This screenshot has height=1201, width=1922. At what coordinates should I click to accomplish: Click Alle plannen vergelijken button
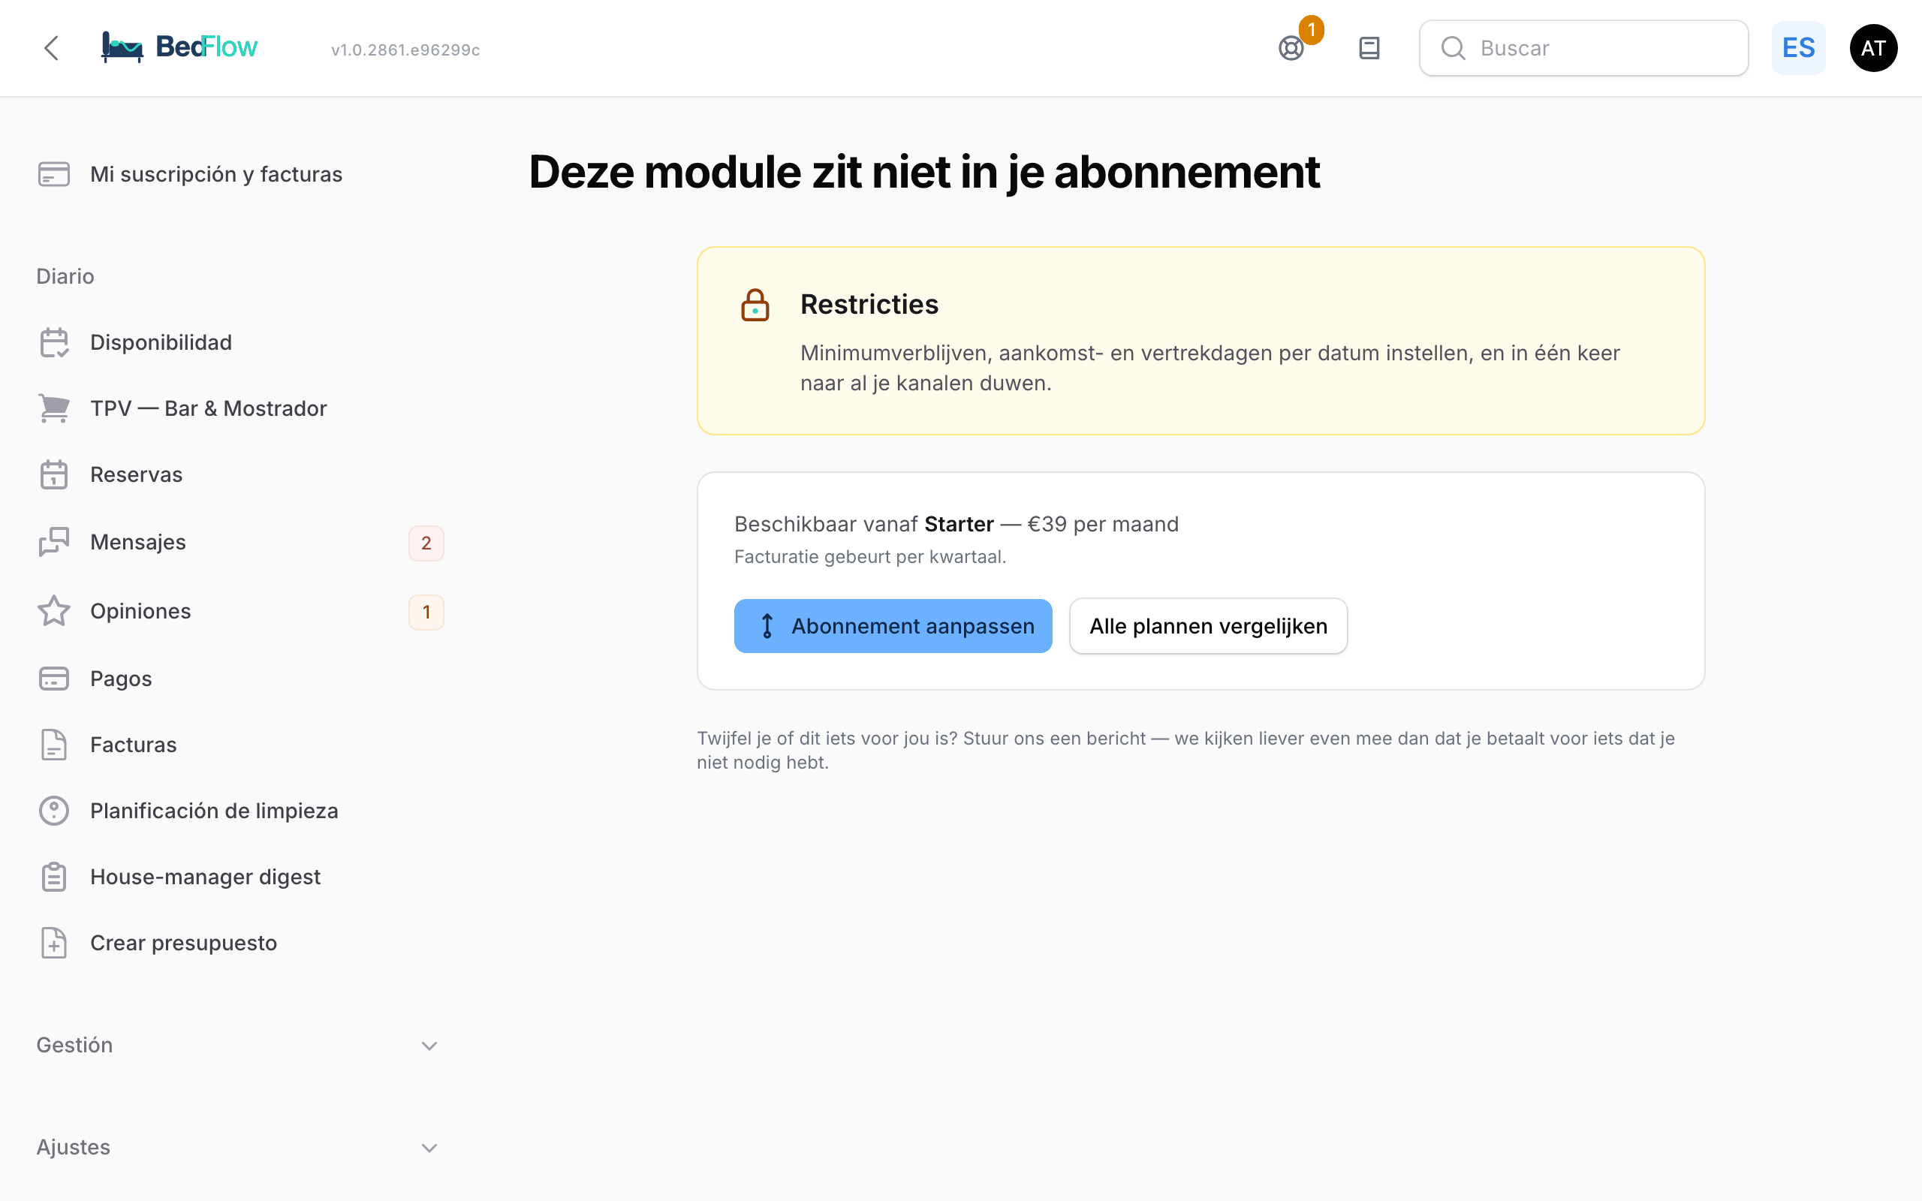coord(1208,626)
